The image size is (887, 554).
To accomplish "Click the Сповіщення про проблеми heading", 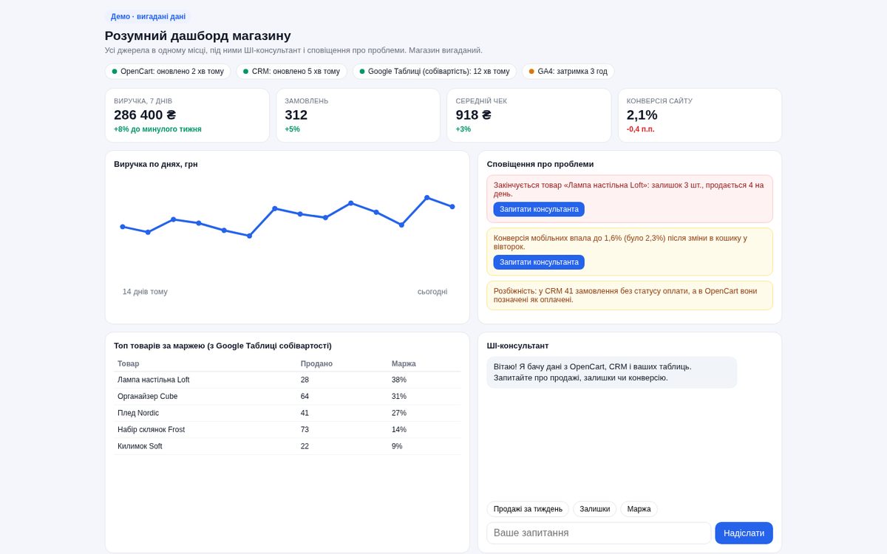I will [540, 164].
